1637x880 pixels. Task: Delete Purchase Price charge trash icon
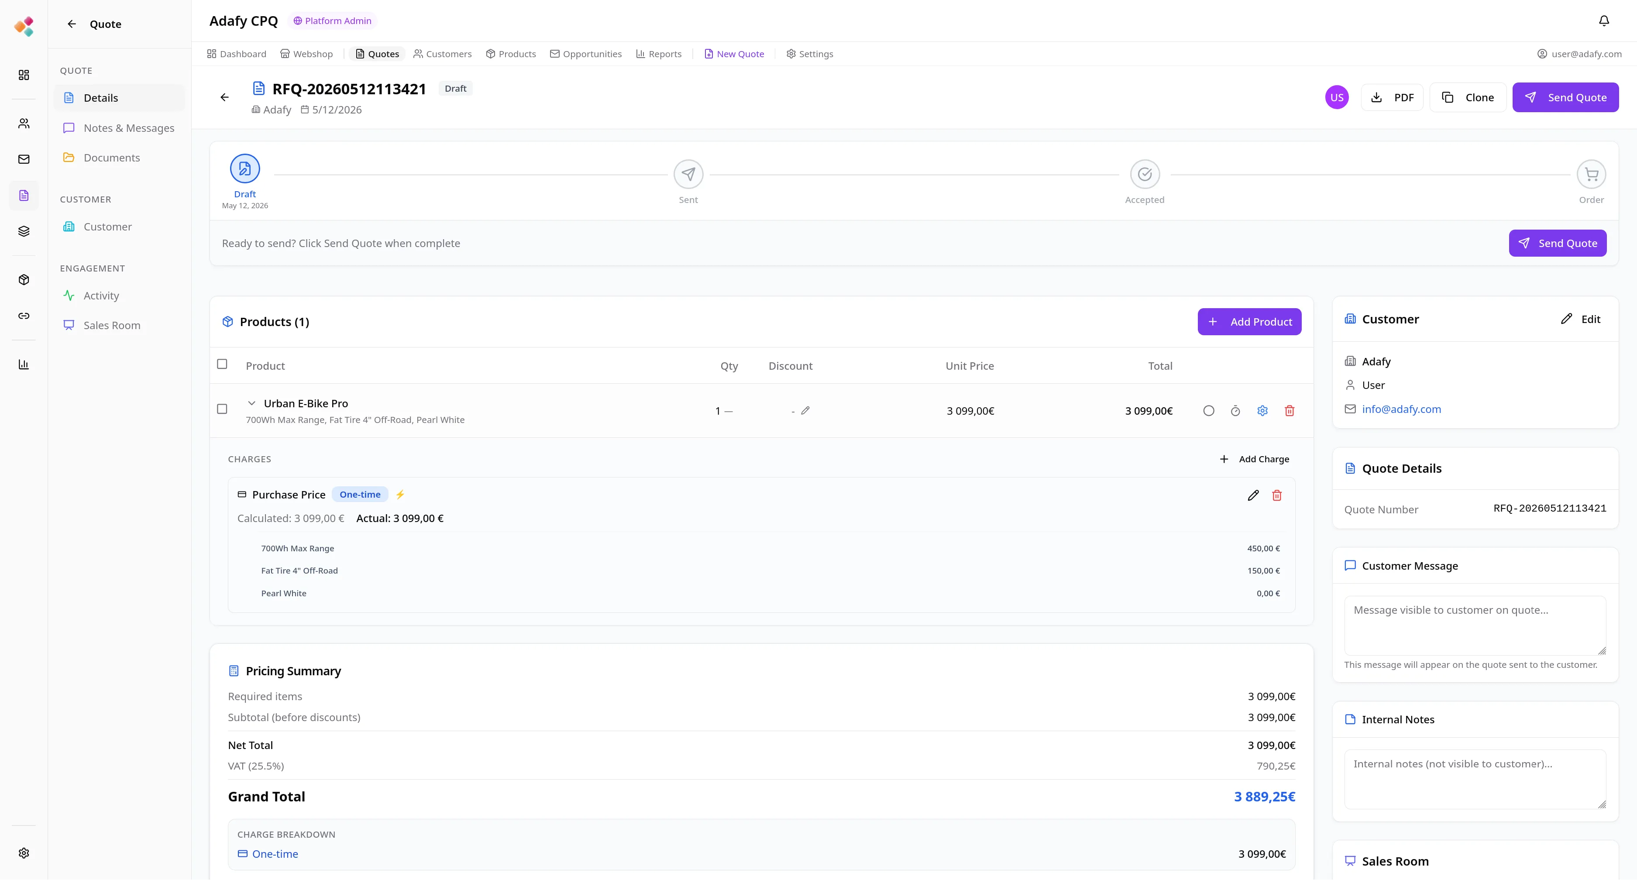pos(1277,495)
